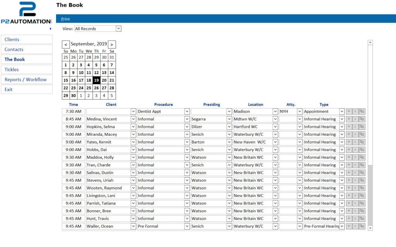Copy the Hunt, Travis record
This screenshot has height=247, width=396.
362,218
